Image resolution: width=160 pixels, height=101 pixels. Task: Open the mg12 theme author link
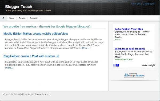coord(48,94)
